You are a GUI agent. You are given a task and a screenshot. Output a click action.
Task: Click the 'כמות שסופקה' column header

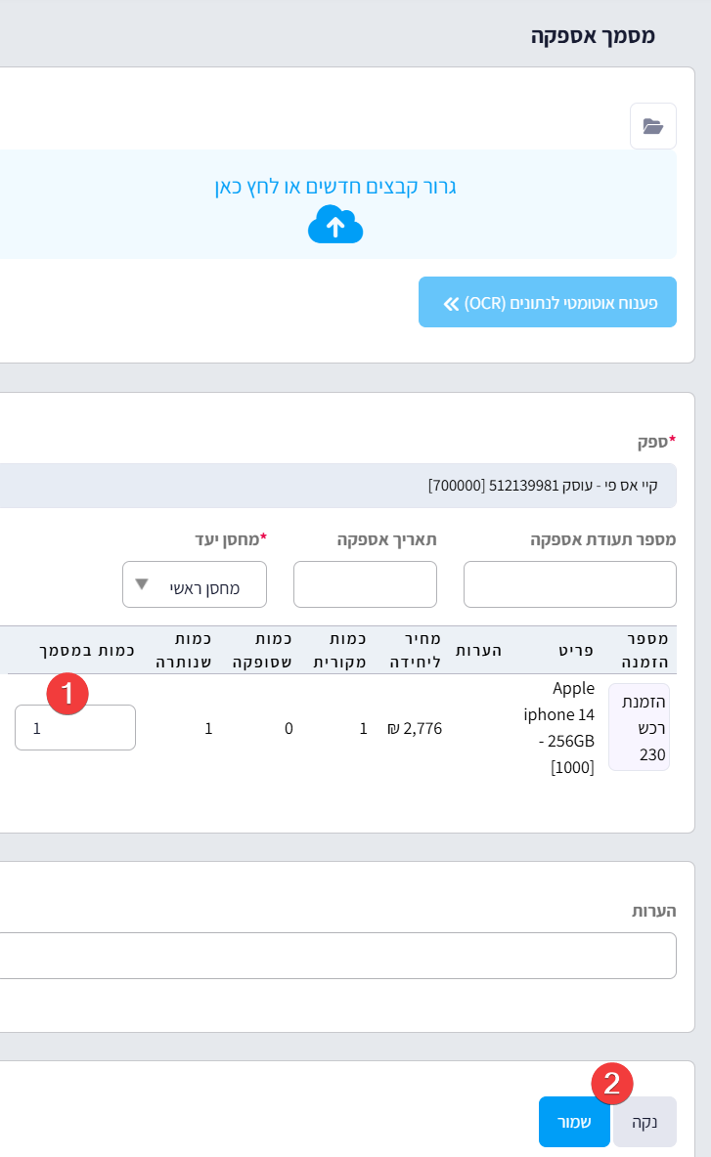coord(261,650)
